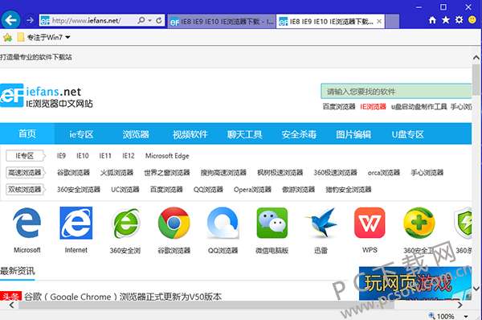
Task: Open the Google Chrome browser icon
Action: pyautogui.click(x=174, y=223)
